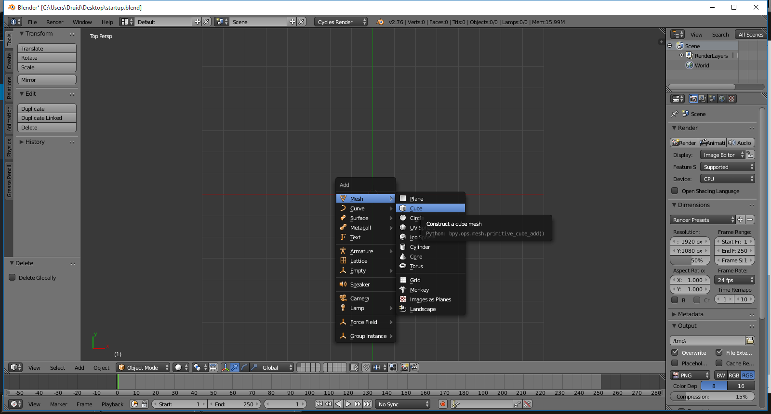Screen dimensions: 771x414
Task: Click the Cone mesh icon
Action: point(403,256)
